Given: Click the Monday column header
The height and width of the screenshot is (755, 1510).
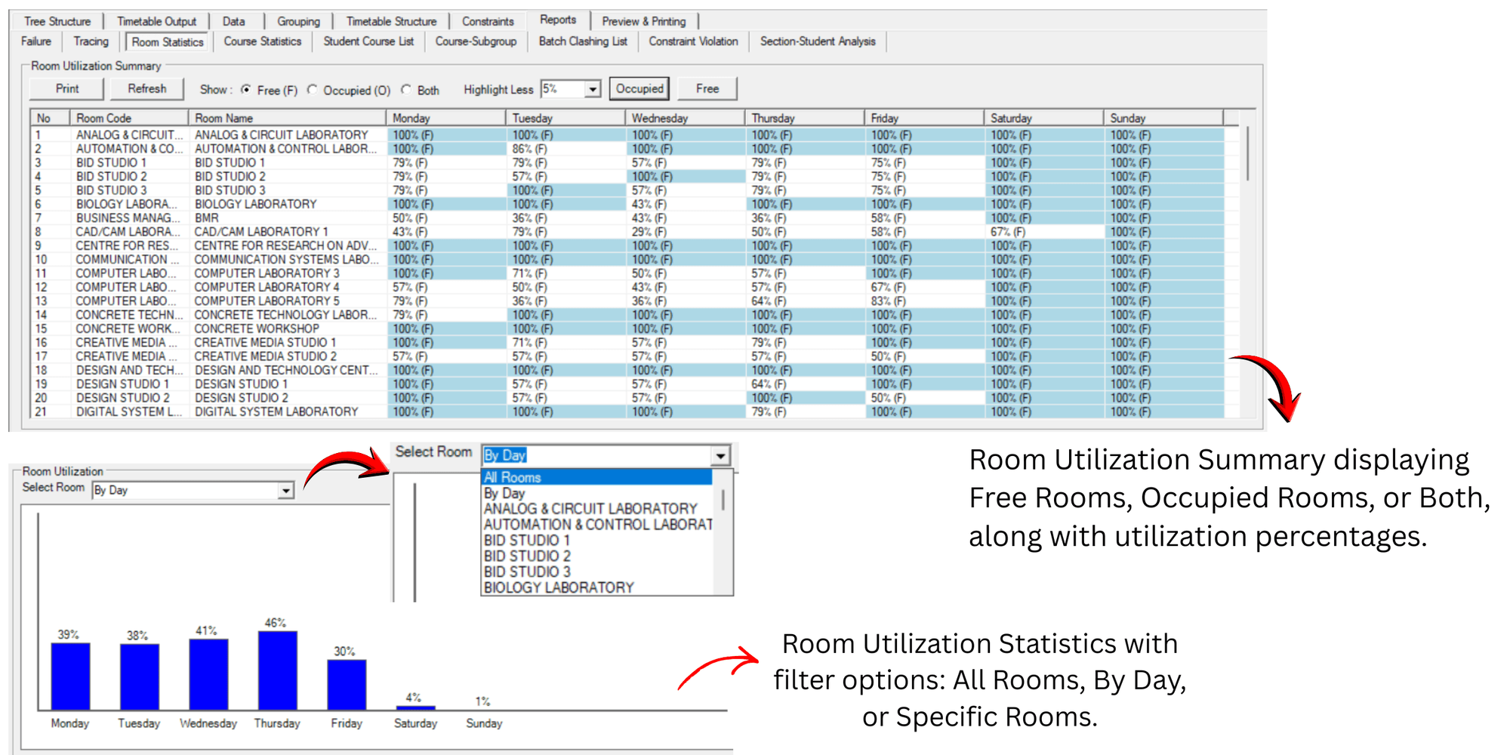Looking at the screenshot, I should (445, 118).
